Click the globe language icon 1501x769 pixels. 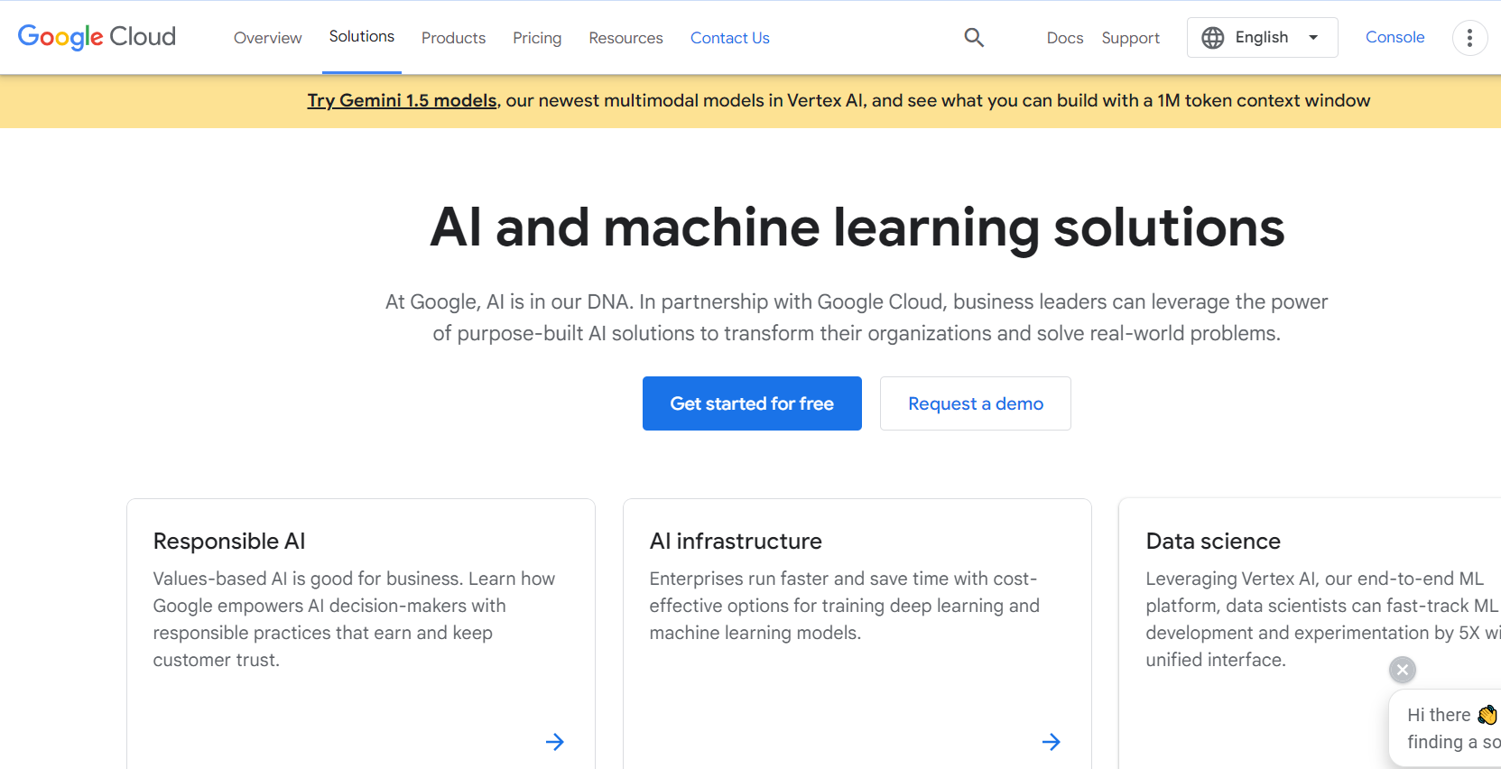[x=1212, y=38]
